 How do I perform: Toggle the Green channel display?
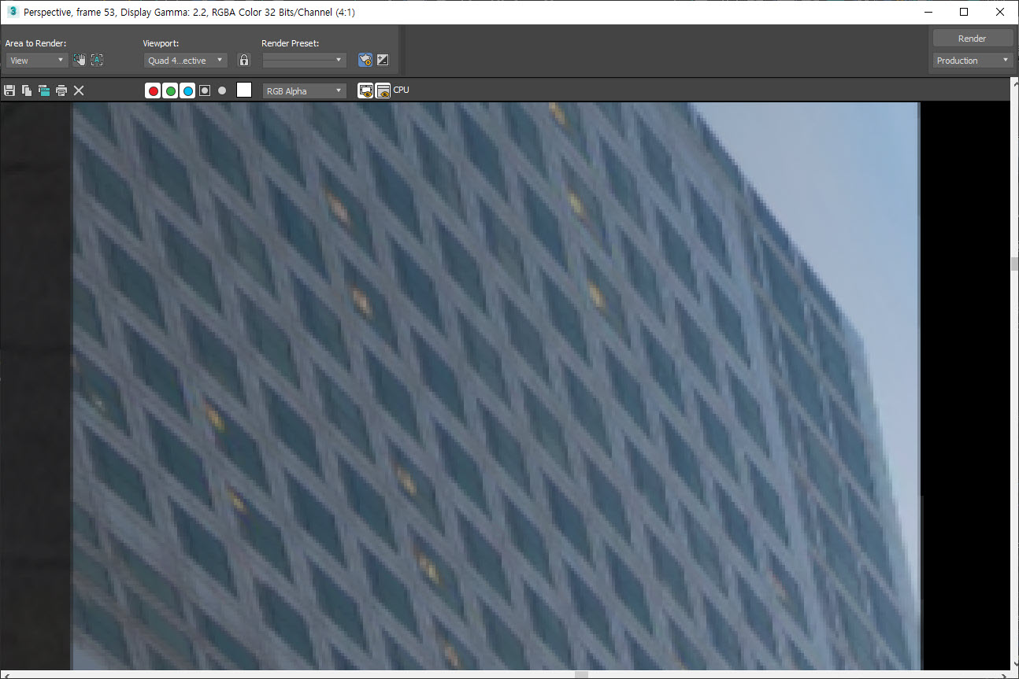point(171,90)
